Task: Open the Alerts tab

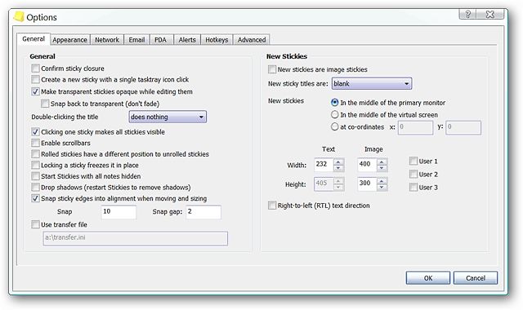Action: pyautogui.click(x=187, y=40)
